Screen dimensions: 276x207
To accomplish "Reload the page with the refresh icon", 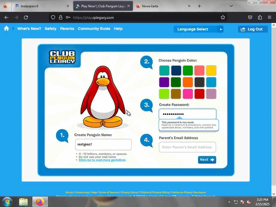I will pos(26,18).
